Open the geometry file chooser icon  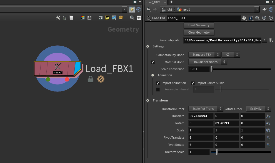tap(271, 40)
